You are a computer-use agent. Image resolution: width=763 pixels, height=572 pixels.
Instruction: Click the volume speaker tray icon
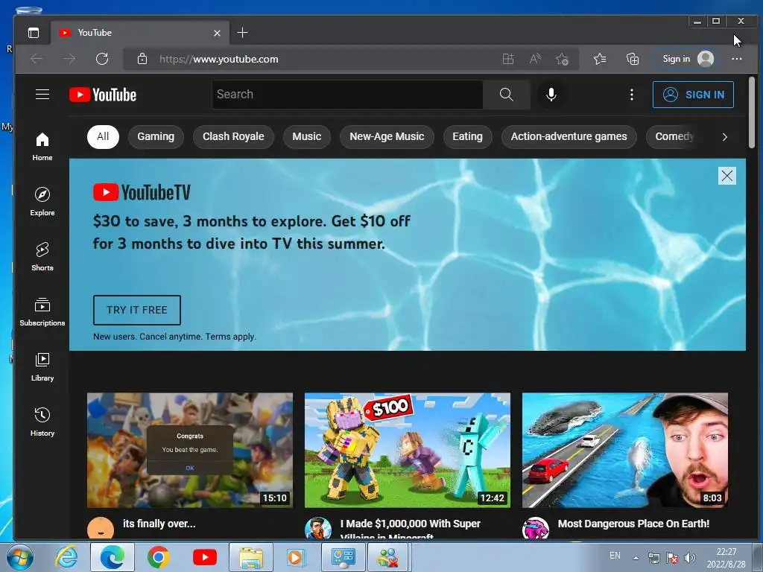690,558
